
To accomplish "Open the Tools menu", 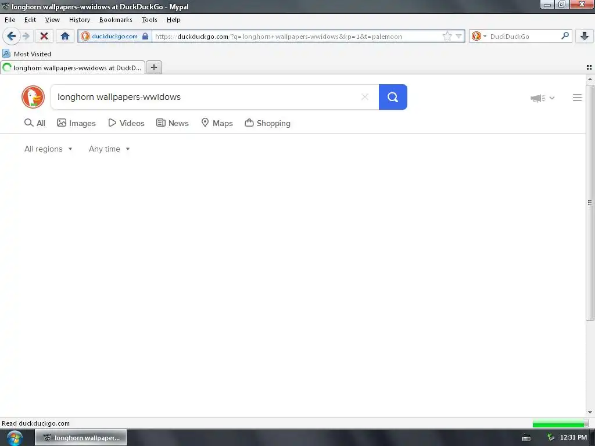I will click(149, 20).
